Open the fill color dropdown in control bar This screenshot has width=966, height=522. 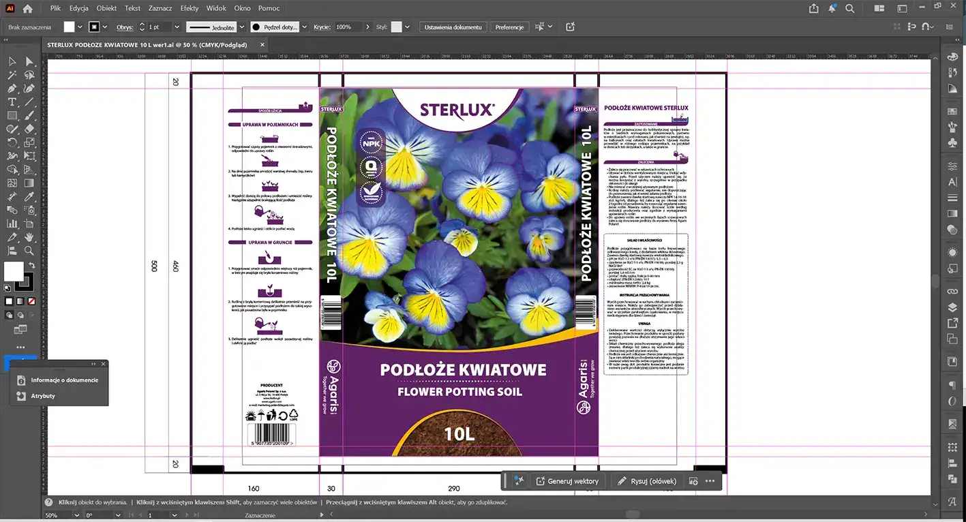tap(80, 27)
